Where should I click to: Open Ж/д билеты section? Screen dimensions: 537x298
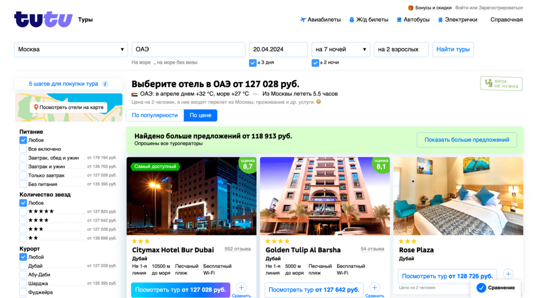click(x=372, y=20)
